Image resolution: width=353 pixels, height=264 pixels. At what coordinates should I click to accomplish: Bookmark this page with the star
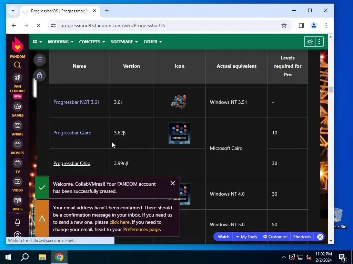coord(284,25)
